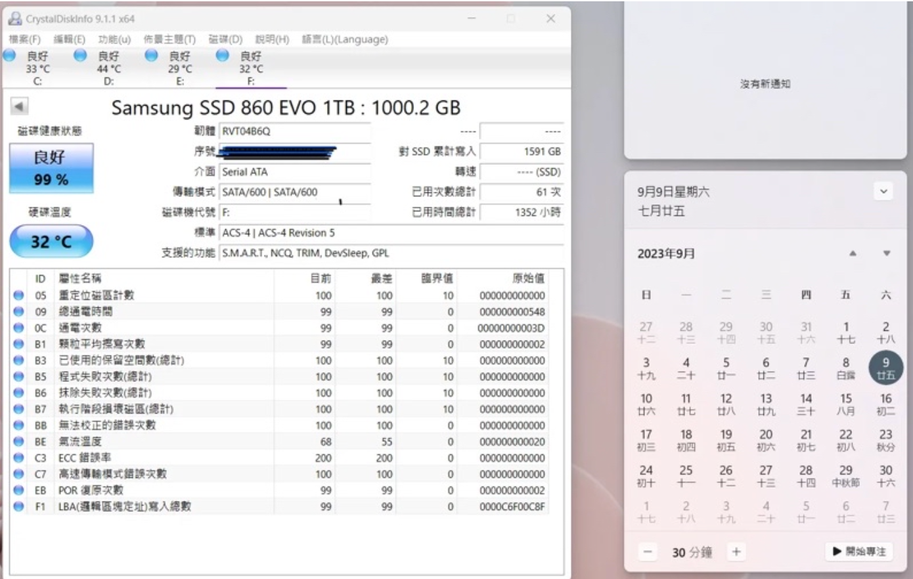
Task: Click status dot for attribute C7
Action: [18, 474]
